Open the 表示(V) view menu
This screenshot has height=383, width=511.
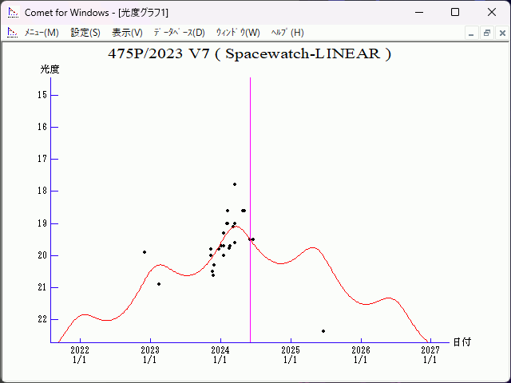point(127,33)
